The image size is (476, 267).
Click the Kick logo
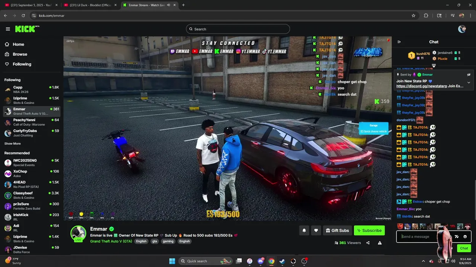(27, 29)
